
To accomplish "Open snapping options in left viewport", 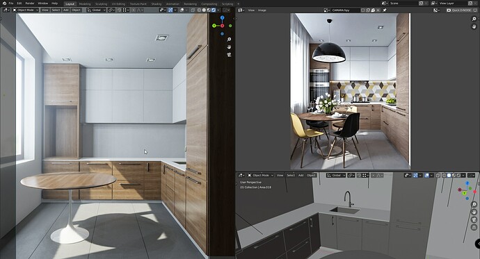I will 125,10.
